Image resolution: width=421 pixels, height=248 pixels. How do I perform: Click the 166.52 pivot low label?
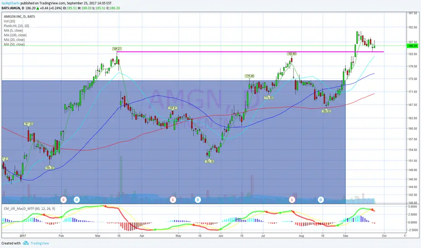(x=326, y=111)
